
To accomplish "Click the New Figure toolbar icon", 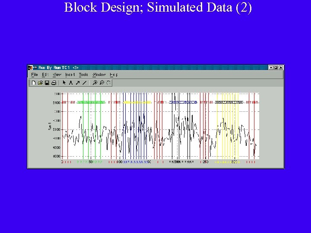I will pos(34,83).
